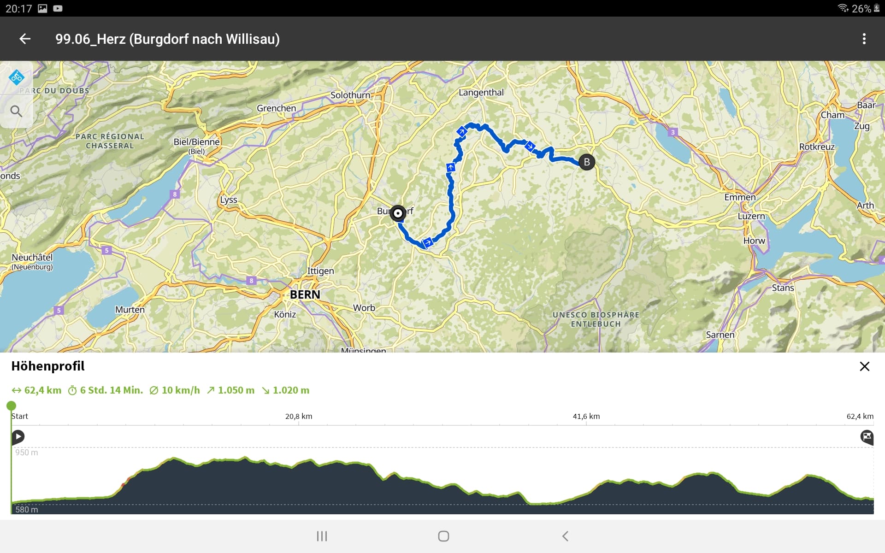Tap the cycling activity layer icon

click(x=17, y=77)
